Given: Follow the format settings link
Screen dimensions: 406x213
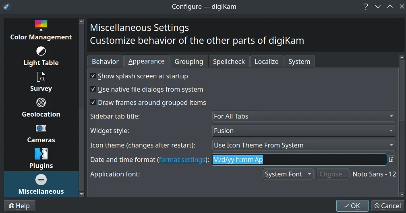Looking at the screenshot, I should 182,160.
